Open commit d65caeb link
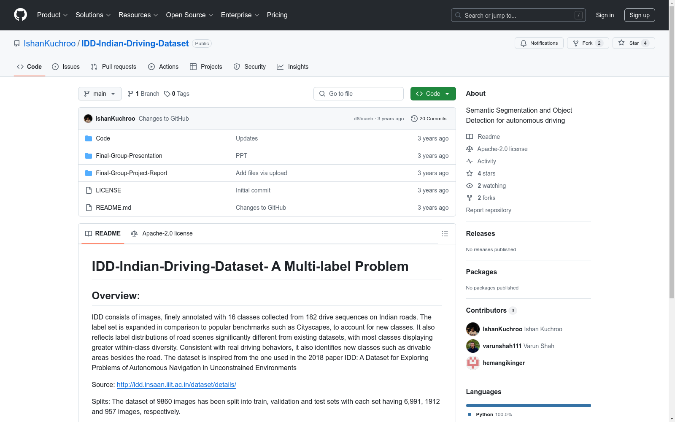Image resolution: width=675 pixels, height=422 pixels. tap(363, 119)
